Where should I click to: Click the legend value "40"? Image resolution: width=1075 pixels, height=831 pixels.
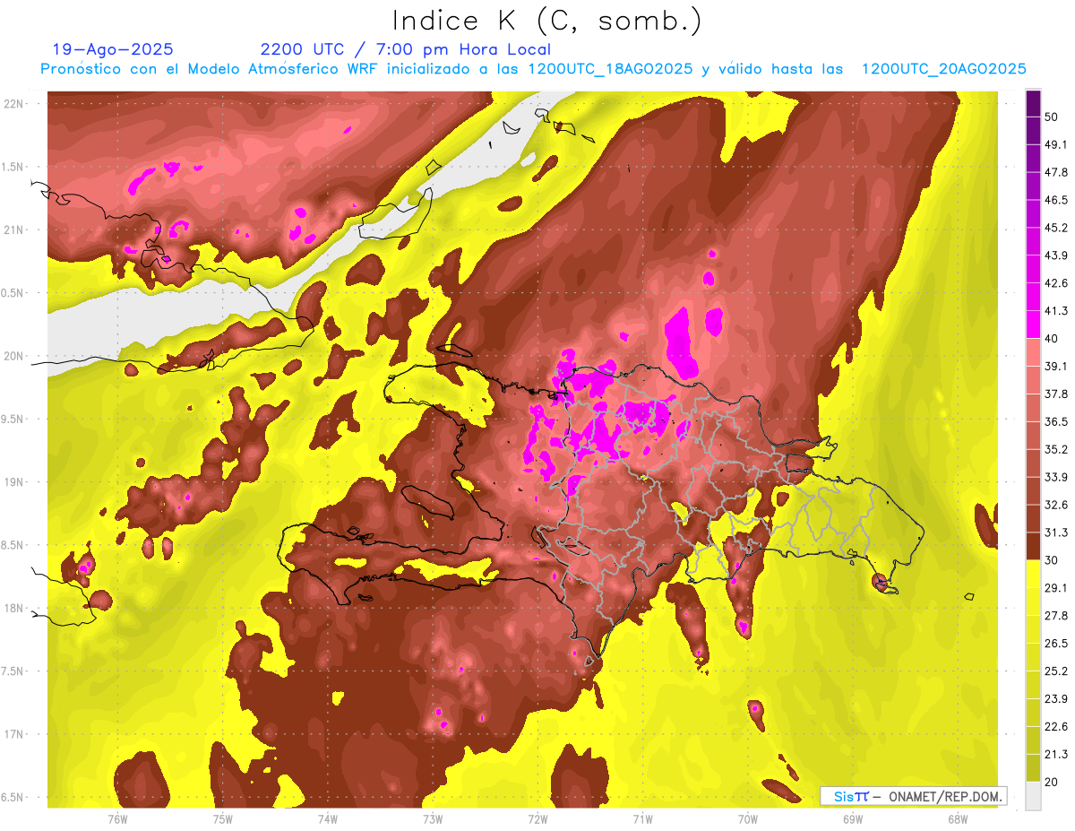pos(1052,338)
